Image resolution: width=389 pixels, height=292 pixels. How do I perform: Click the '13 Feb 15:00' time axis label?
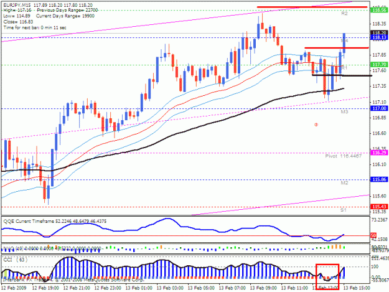(357, 288)
